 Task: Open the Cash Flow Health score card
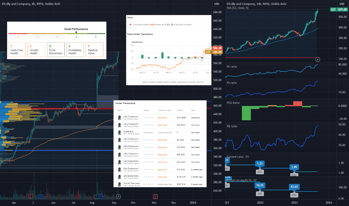tap(17, 50)
